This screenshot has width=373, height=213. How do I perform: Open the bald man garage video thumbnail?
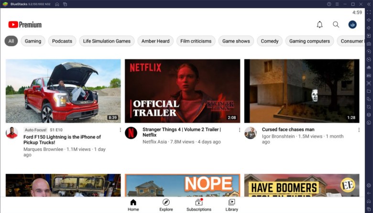(63, 185)
